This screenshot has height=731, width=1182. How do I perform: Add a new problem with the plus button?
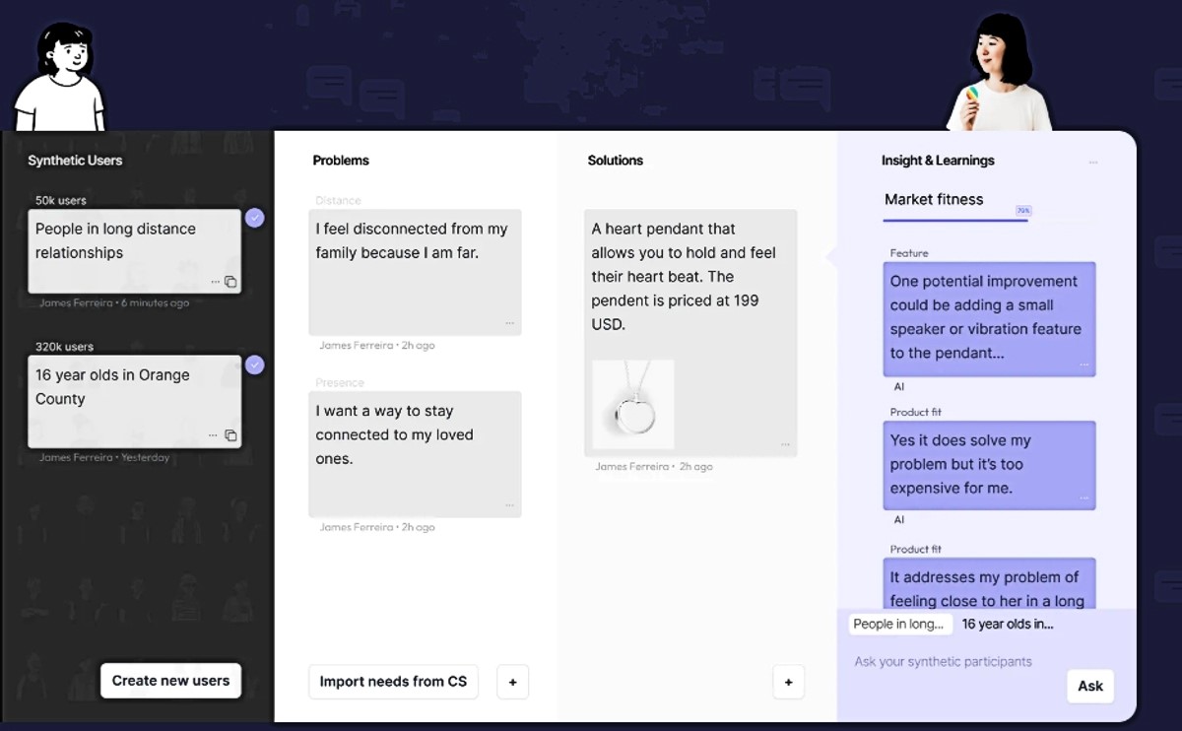coord(512,682)
